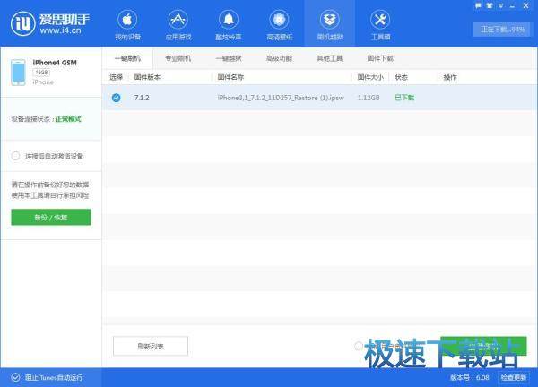Screen dimensions: 538x387
Task: Close the 爱思助手 window
Action: click(x=525, y=6)
